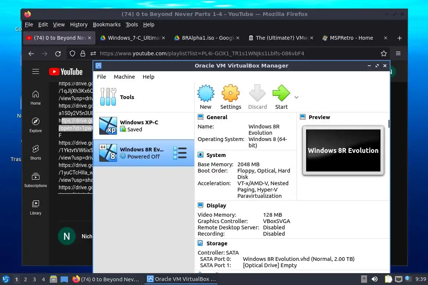The height and width of the screenshot is (285, 428).
Task: Open a new Firefox tab
Action: [x=399, y=38]
